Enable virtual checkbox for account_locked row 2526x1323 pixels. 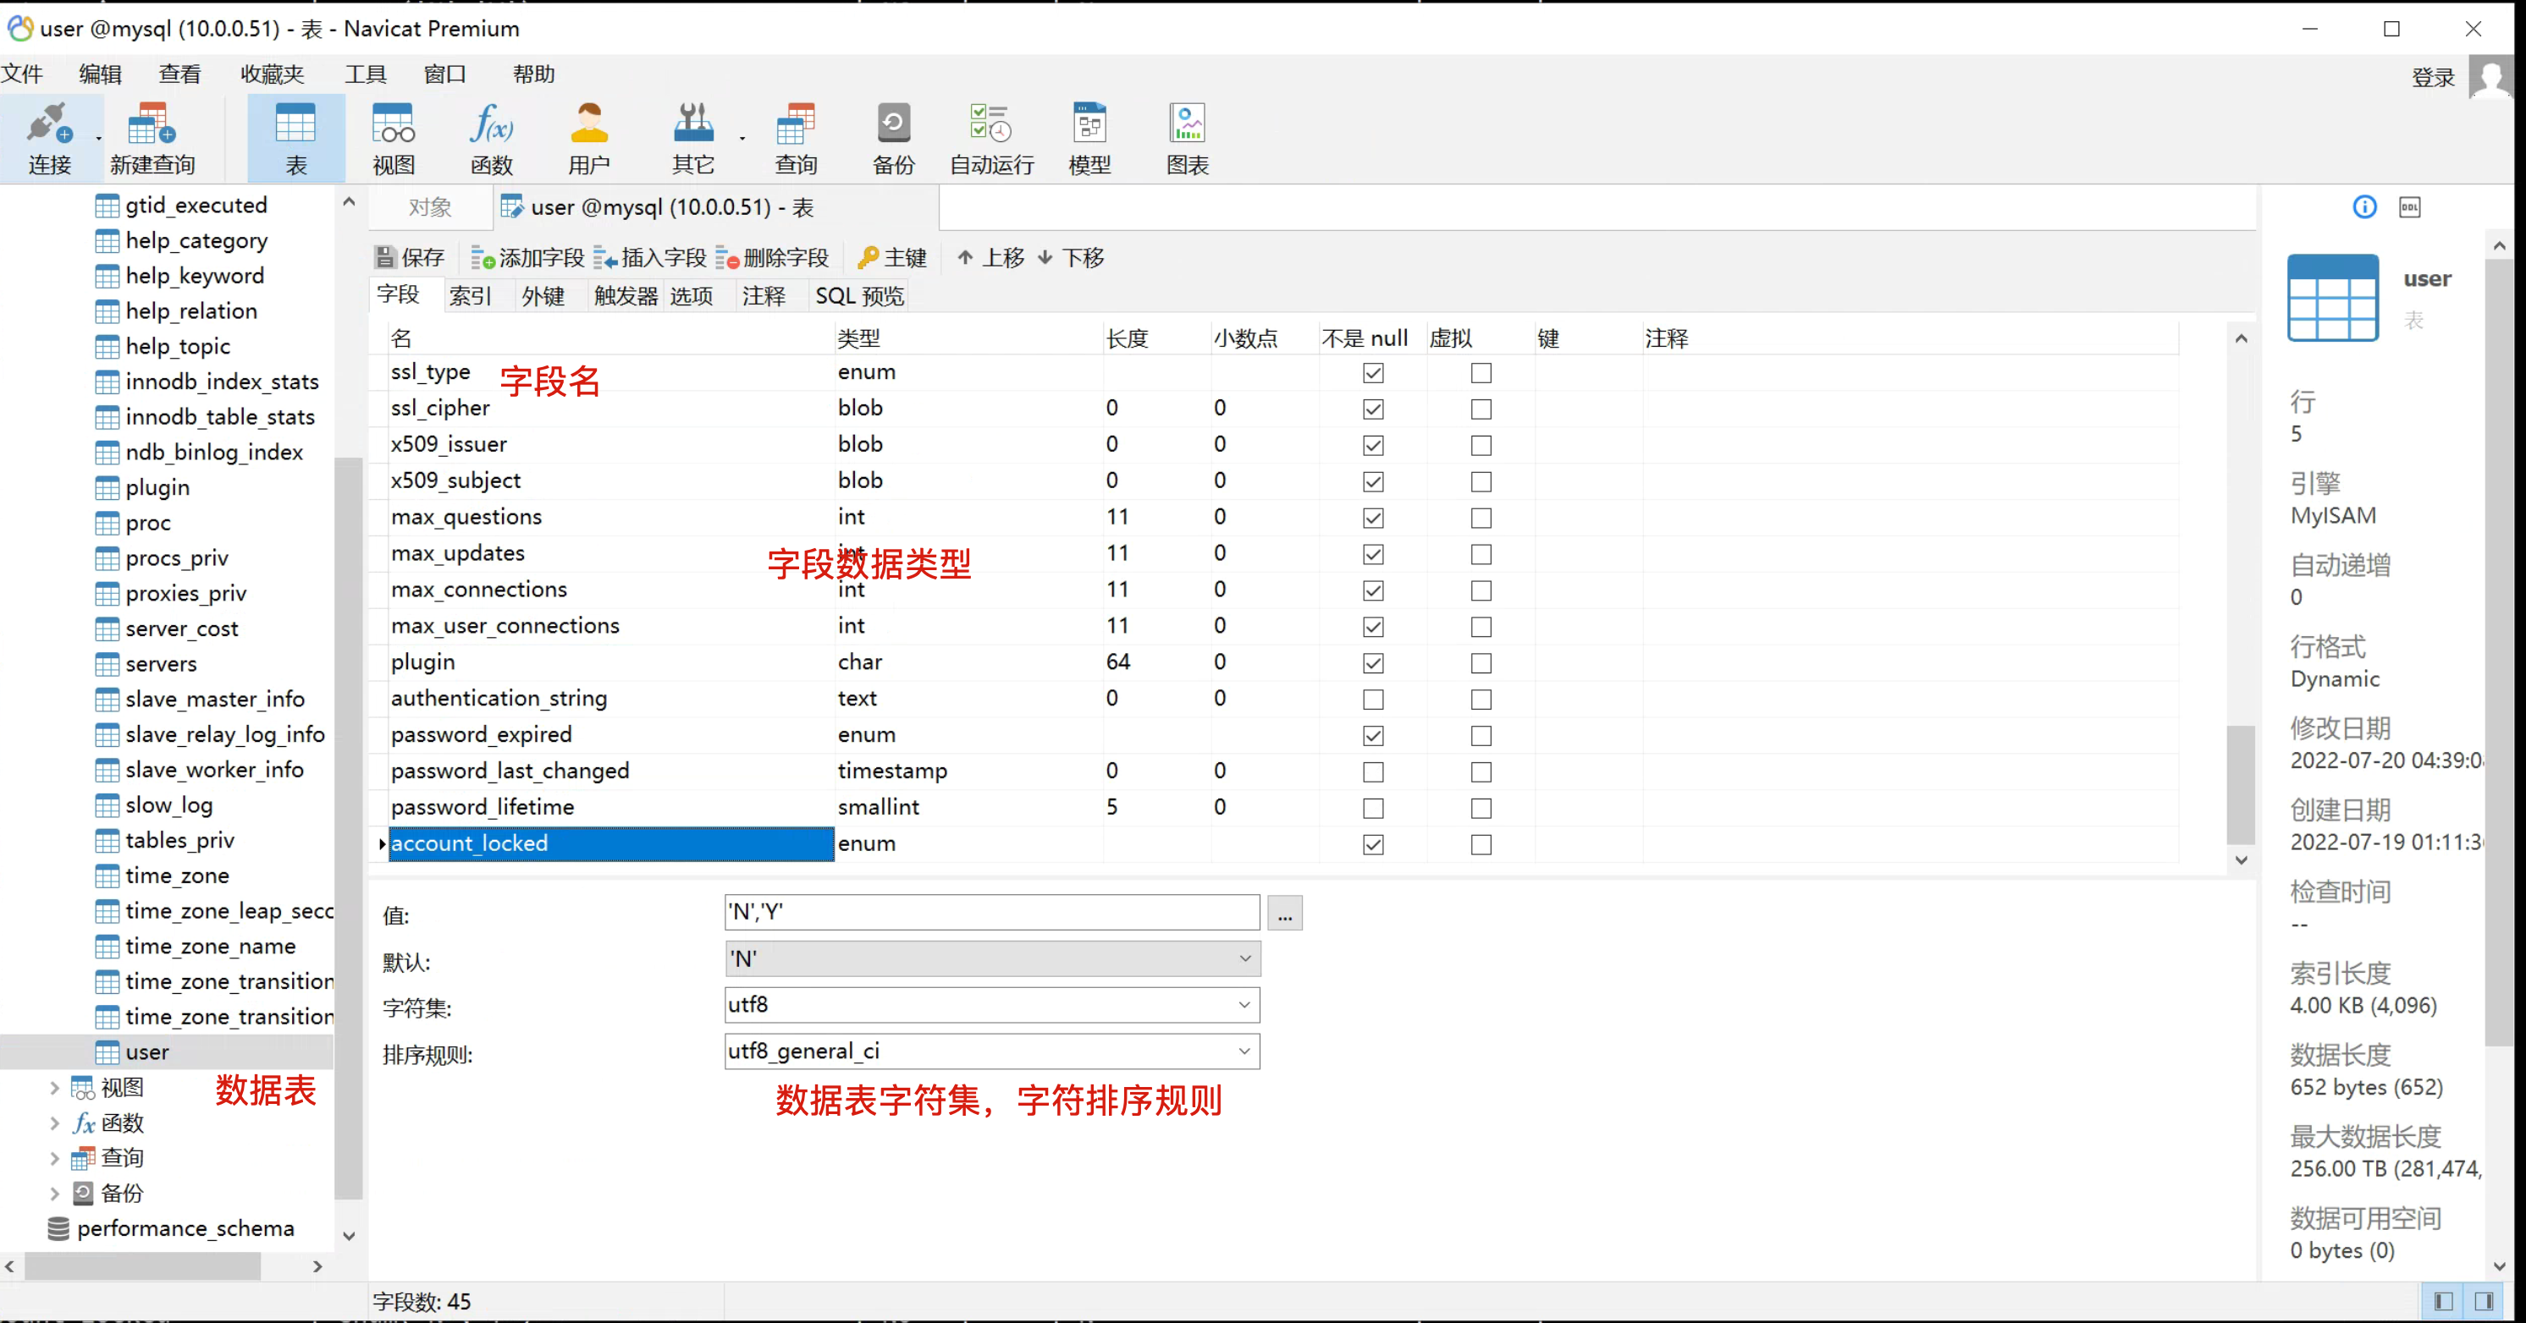coord(1481,845)
